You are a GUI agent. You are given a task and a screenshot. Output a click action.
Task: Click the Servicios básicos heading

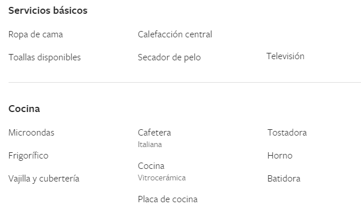pyautogui.click(x=48, y=10)
